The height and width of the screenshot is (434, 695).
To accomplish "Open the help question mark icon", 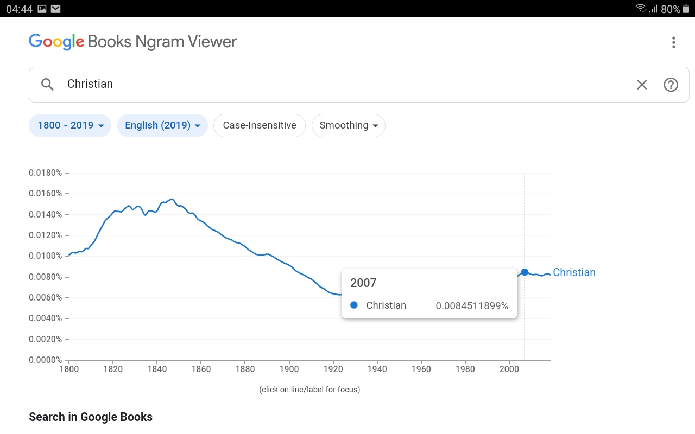I will [671, 85].
